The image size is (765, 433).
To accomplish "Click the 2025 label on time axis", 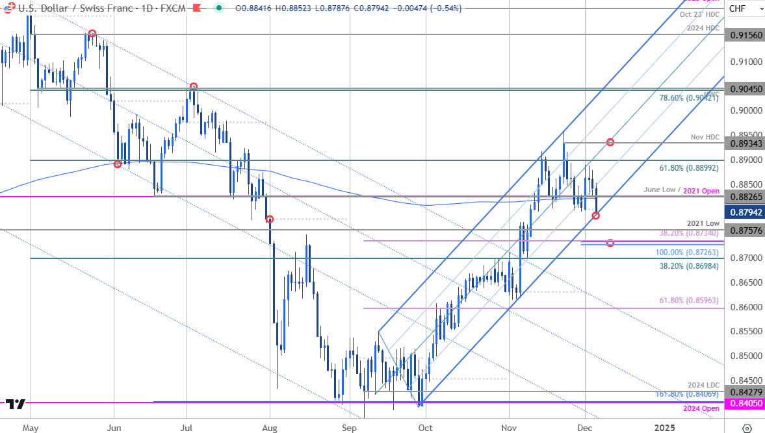I will pos(664,428).
